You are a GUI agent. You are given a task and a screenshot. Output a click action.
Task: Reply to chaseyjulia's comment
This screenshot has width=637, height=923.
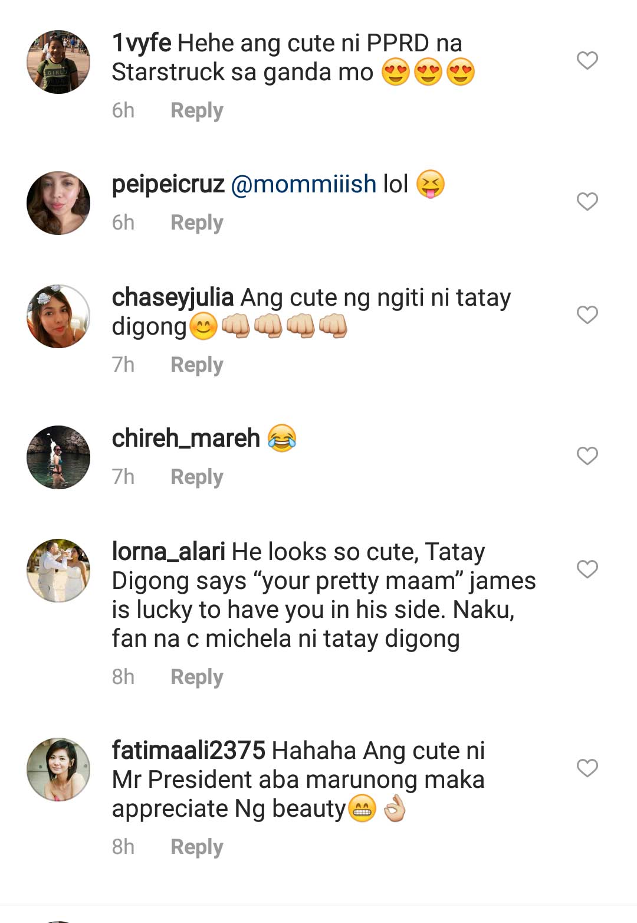point(196,365)
